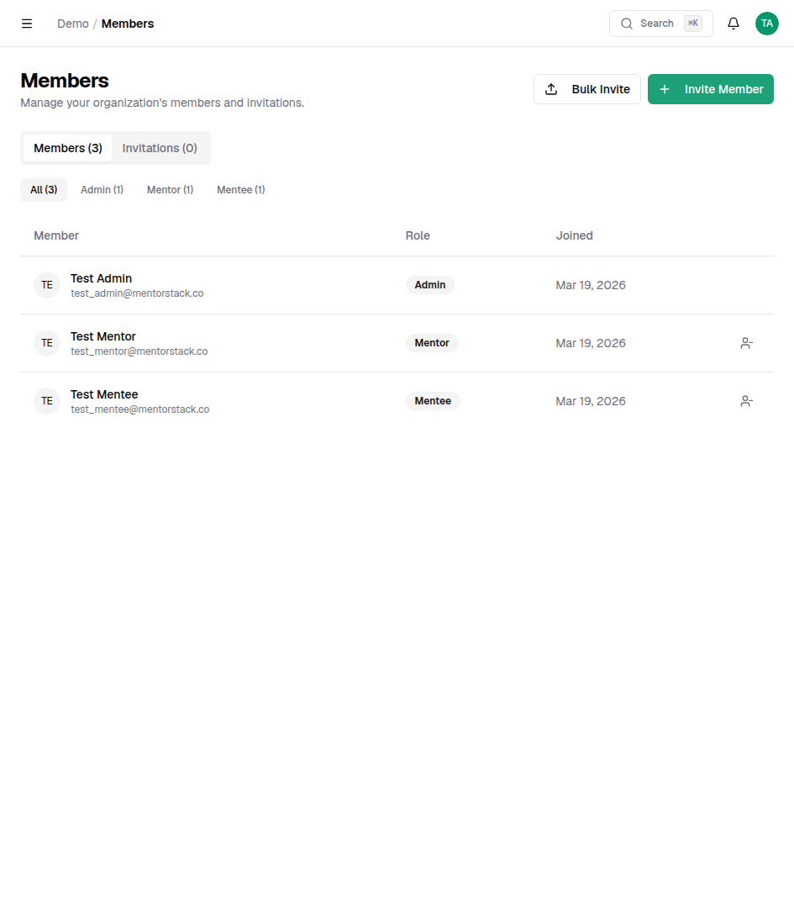
Task: Navigate to Demo via breadcrumb link
Action: point(72,24)
